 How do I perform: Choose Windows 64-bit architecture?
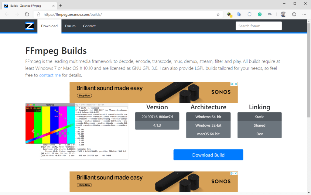(x=208, y=117)
